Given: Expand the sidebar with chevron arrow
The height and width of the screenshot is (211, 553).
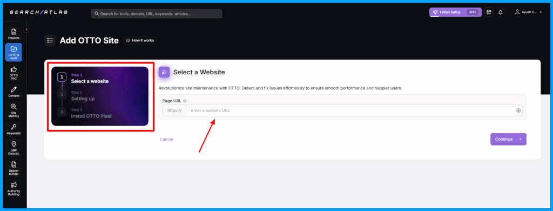Looking at the screenshot, I should 26,29.
